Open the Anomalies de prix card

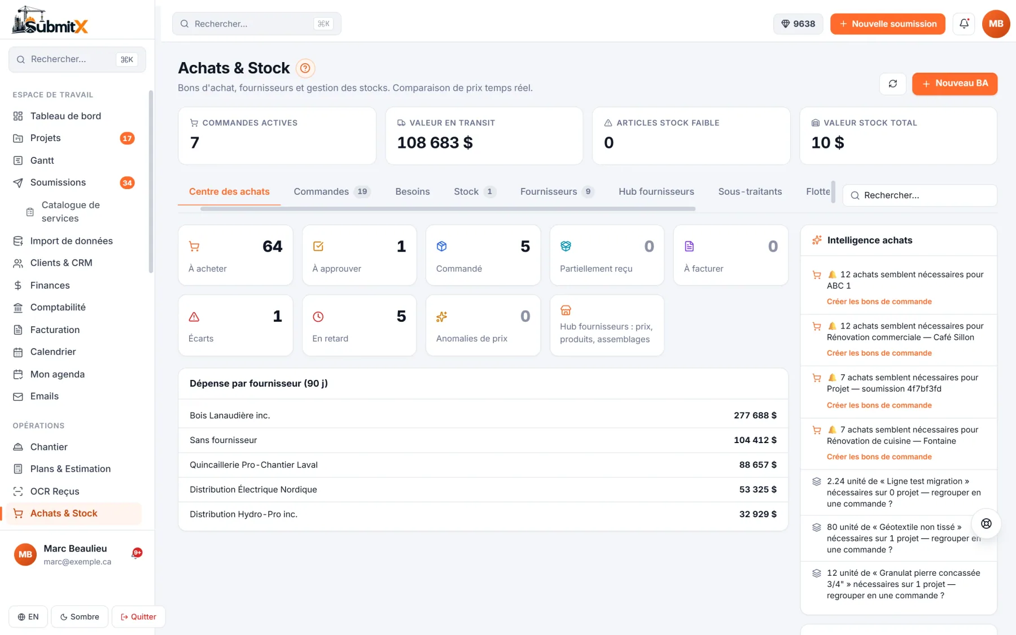click(483, 325)
